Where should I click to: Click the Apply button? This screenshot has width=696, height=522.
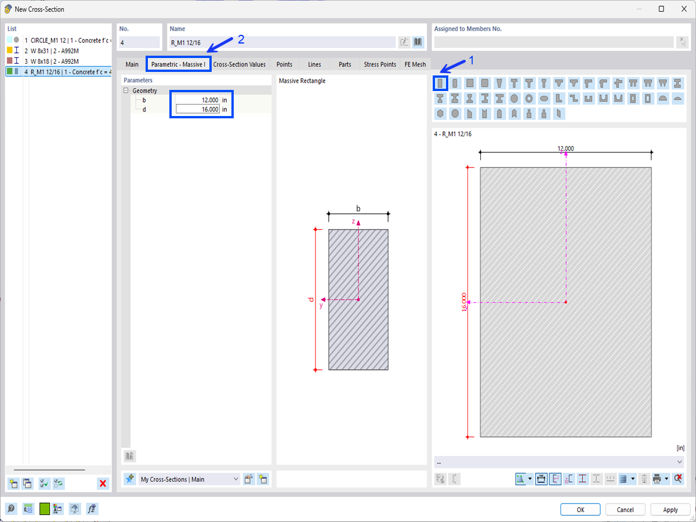pos(670,509)
